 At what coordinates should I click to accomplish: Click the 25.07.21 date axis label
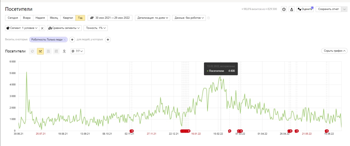(x=40, y=134)
